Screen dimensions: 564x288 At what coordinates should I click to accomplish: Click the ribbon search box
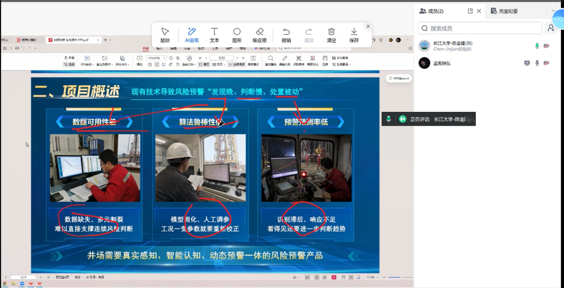click(314, 48)
